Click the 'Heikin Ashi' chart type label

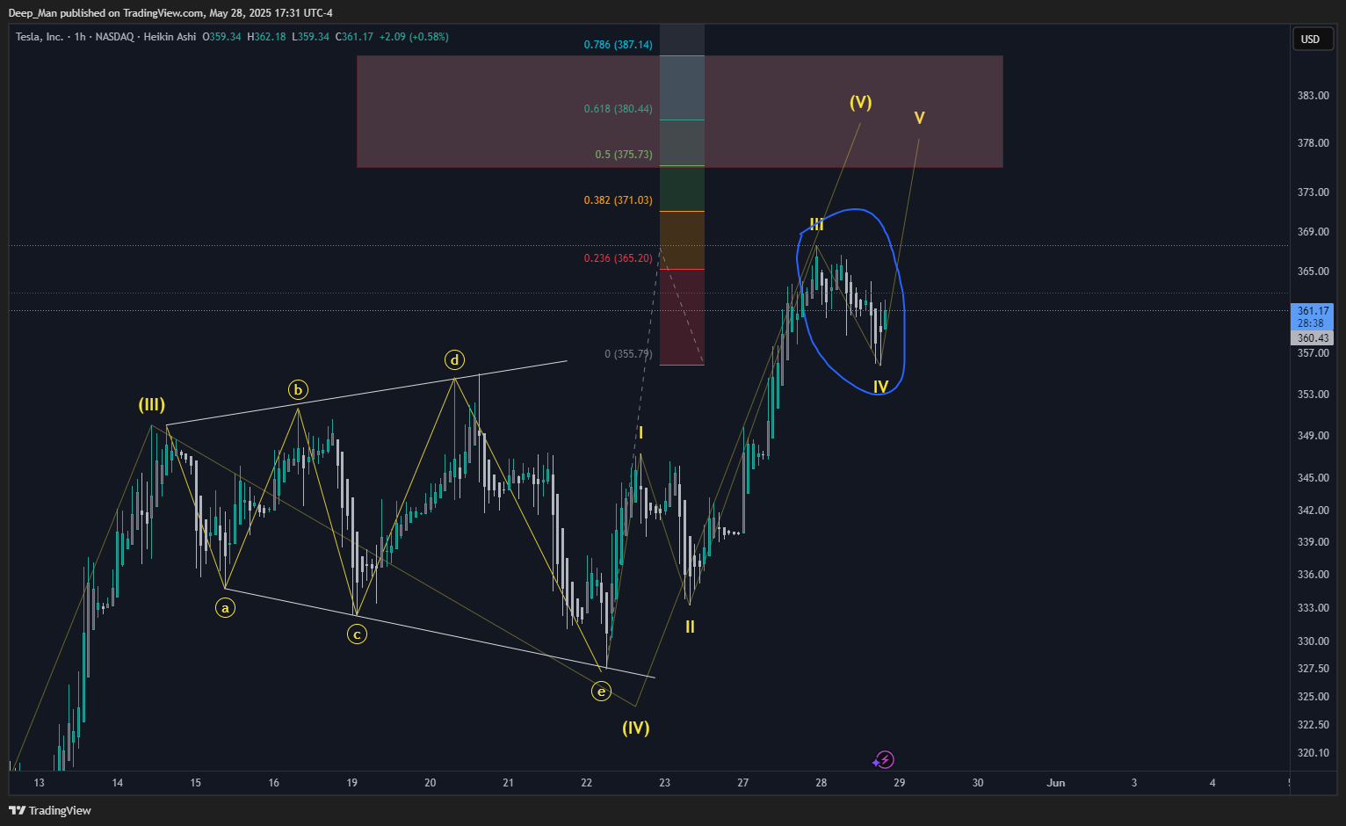pos(170,37)
